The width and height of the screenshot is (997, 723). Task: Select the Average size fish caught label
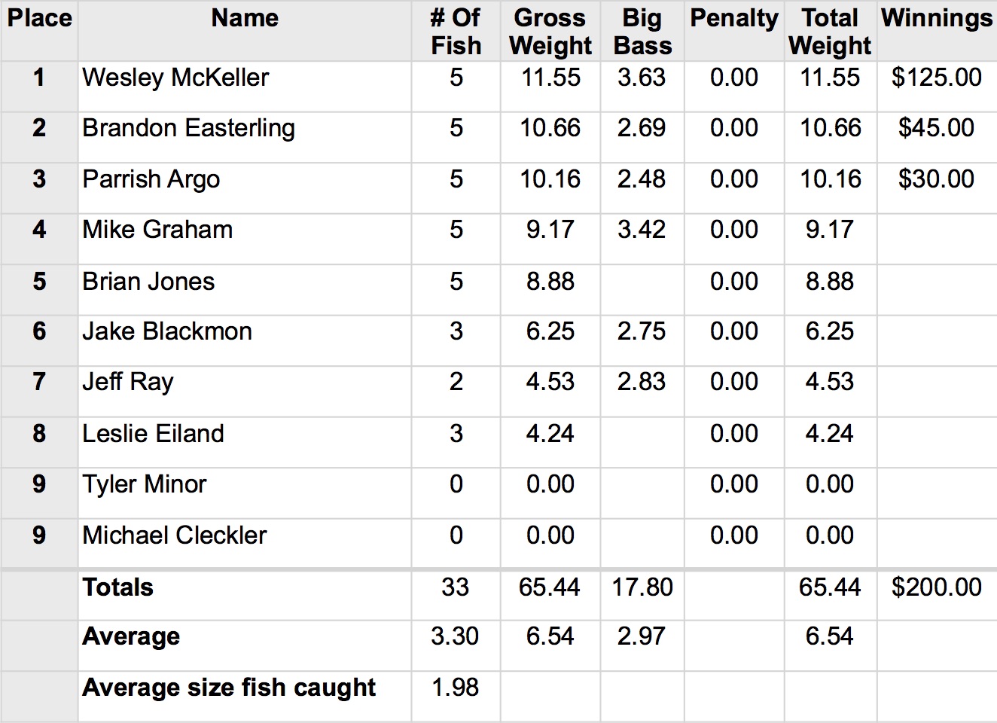pyautogui.click(x=229, y=688)
